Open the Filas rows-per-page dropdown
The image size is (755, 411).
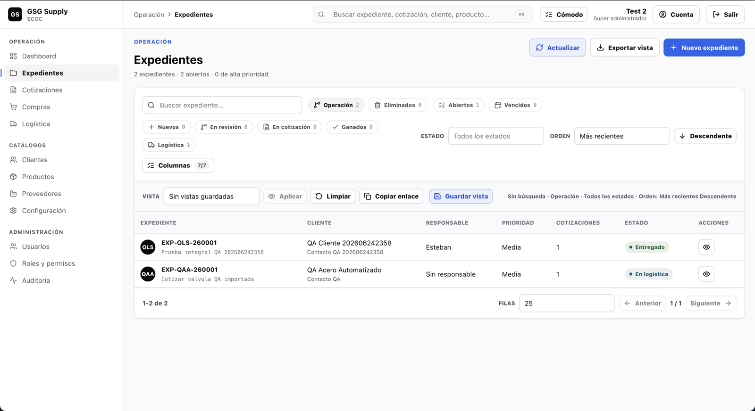(x=567, y=304)
